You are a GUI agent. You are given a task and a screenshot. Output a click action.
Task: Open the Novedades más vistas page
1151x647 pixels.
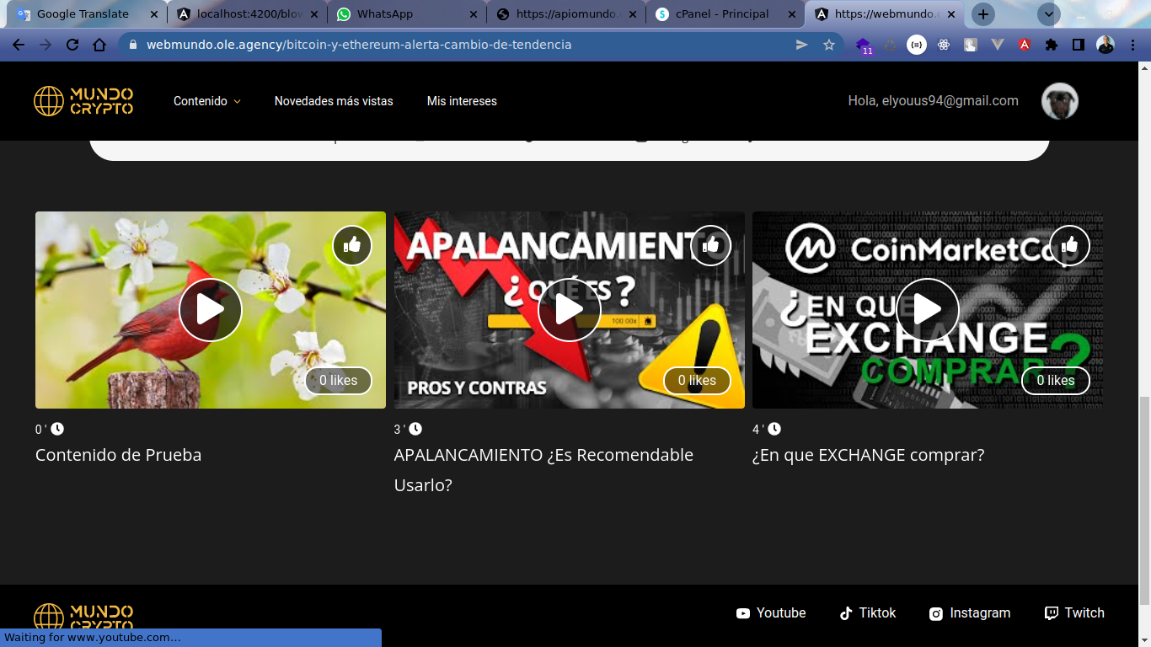point(334,101)
